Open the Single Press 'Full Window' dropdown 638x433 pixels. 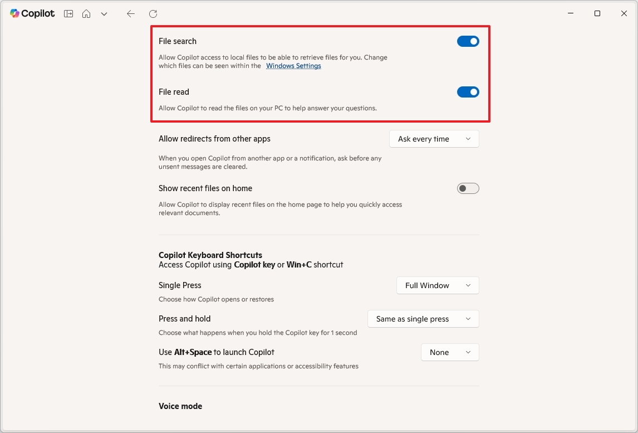(x=438, y=285)
